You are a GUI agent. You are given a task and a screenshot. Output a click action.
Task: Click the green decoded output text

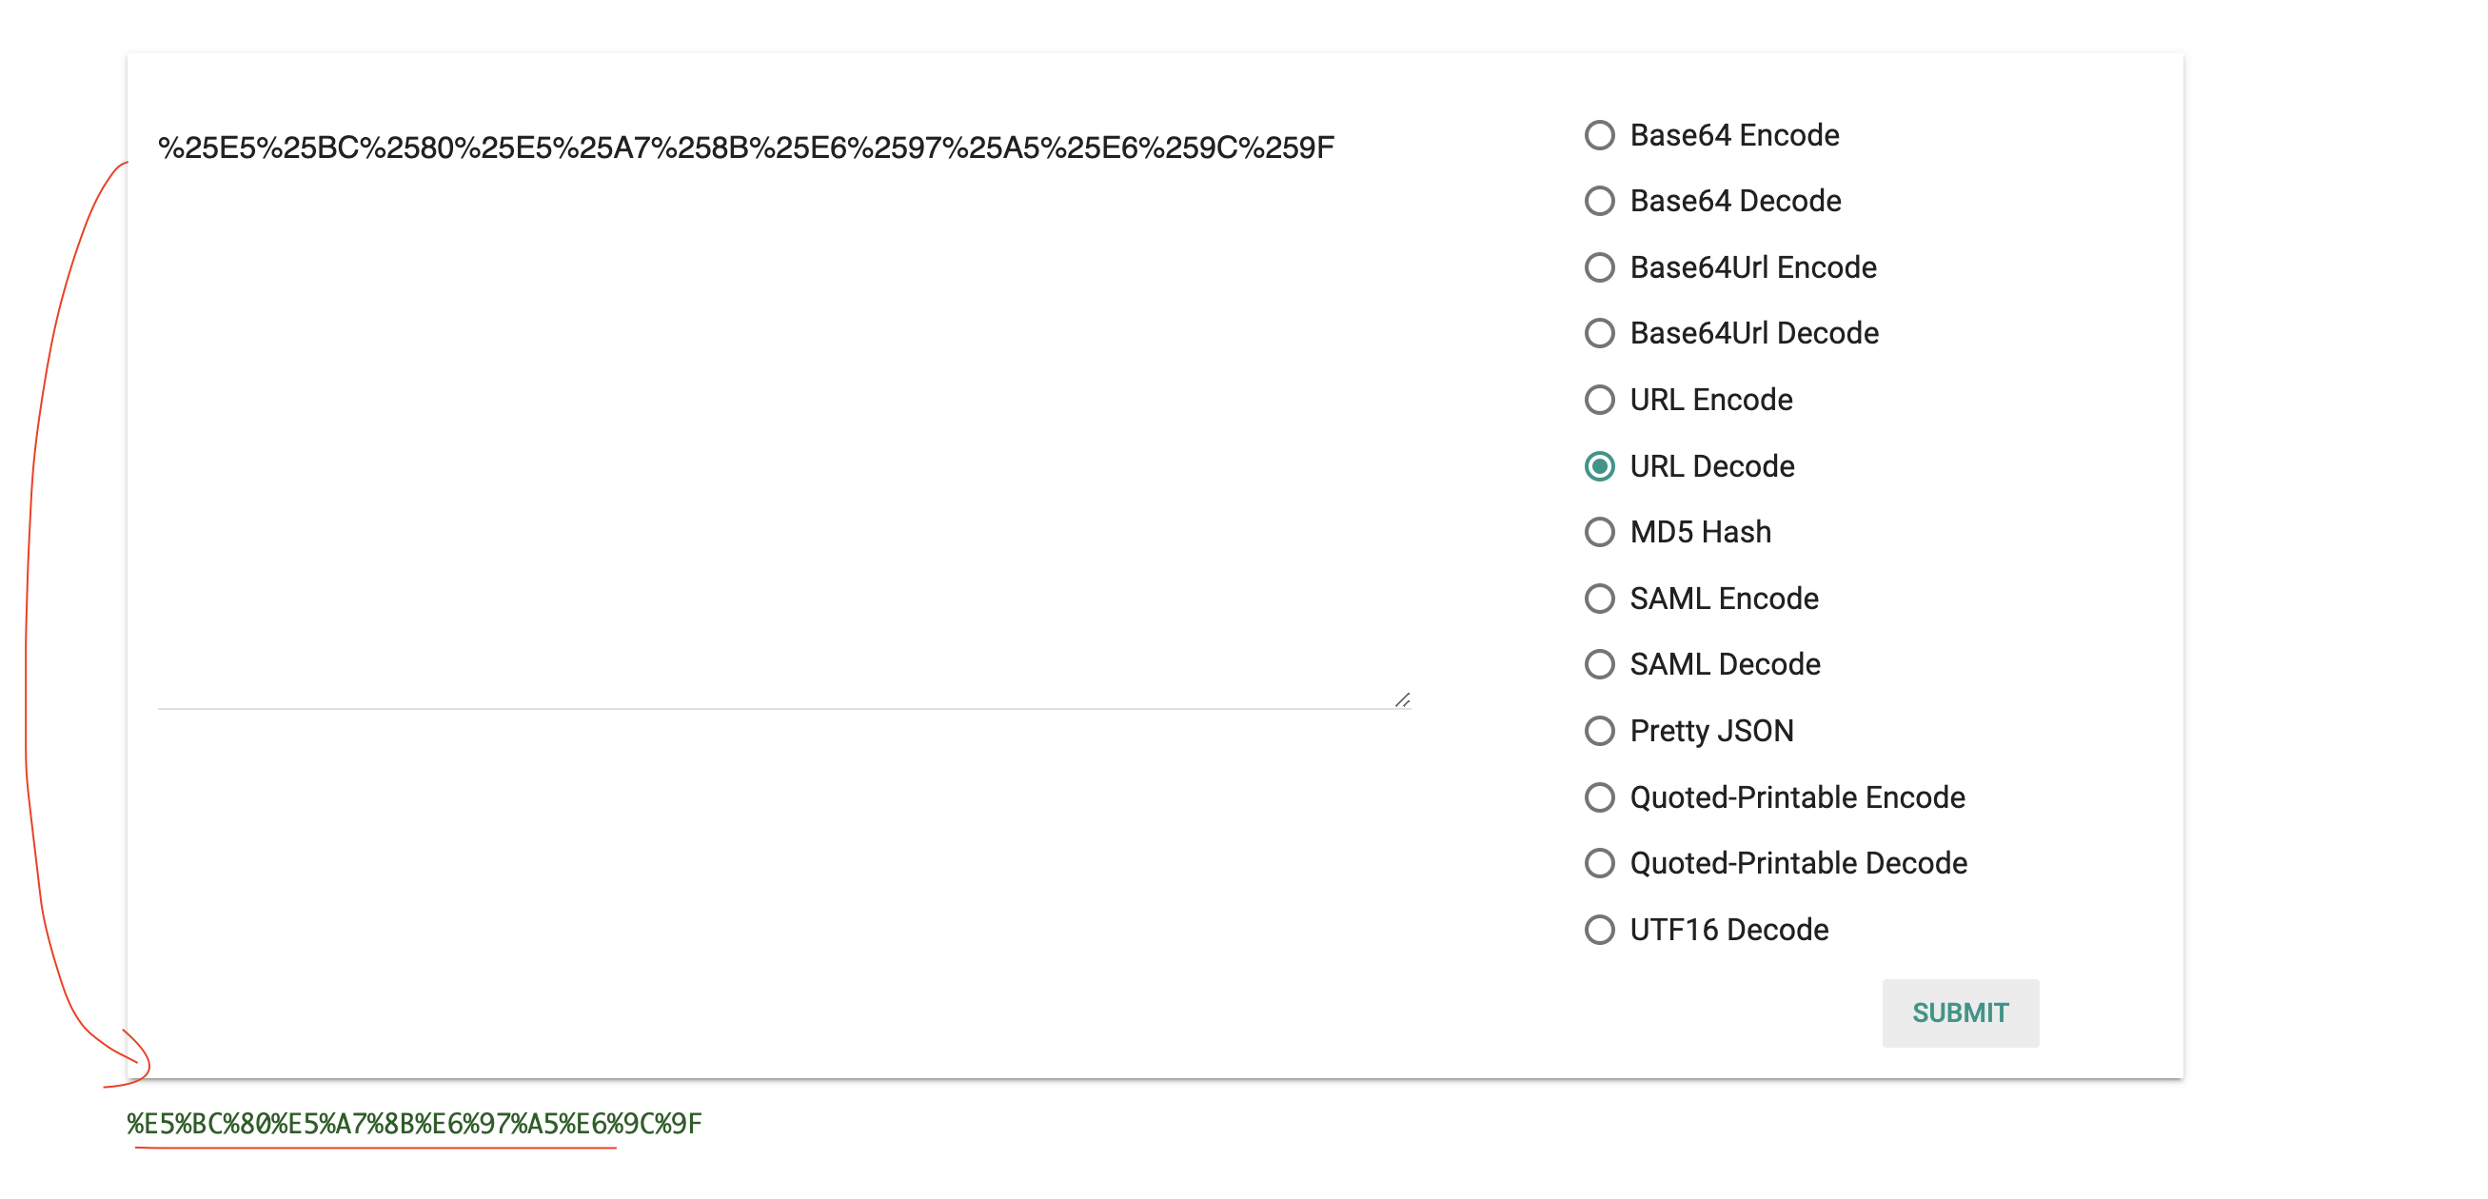click(414, 1124)
